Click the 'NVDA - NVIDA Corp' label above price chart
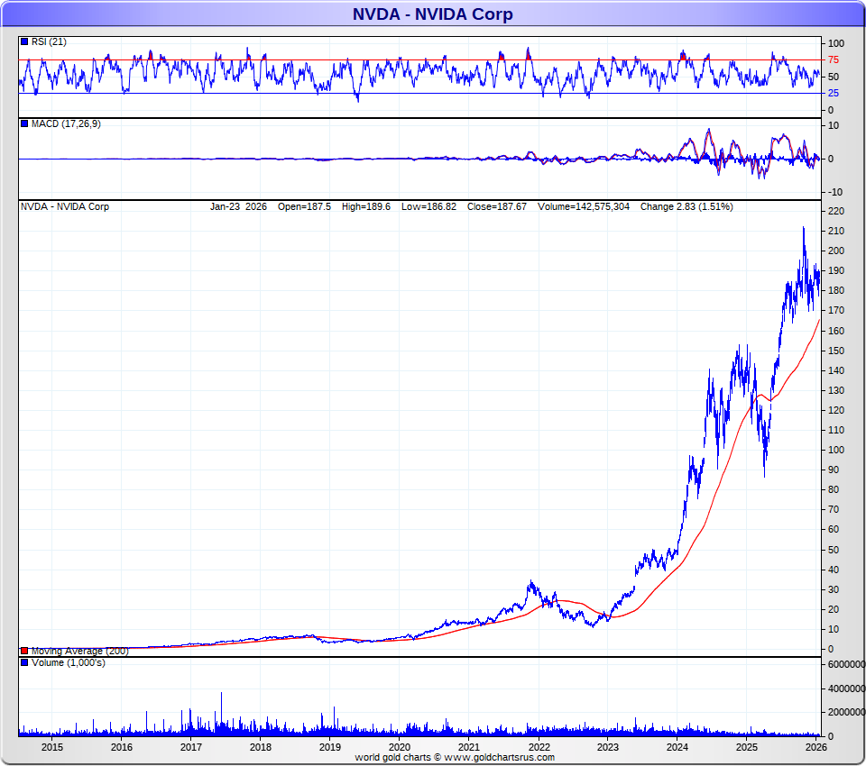 click(x=65, y=207)
